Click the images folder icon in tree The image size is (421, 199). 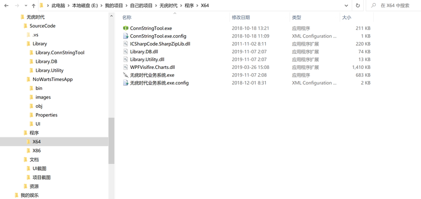(31, 97)
